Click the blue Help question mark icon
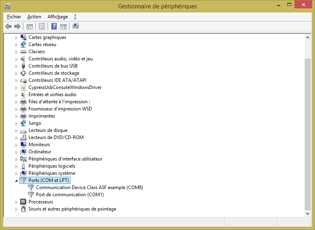 [54, 27]
